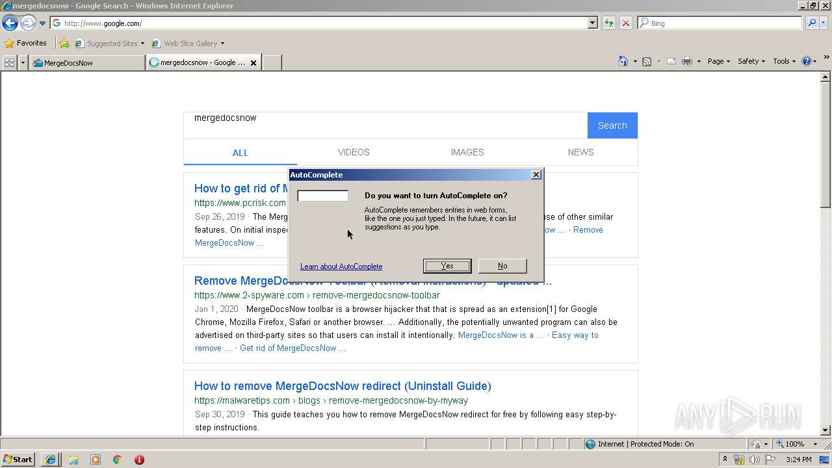Close the AutoComplete dialog
The width and height of the screenshot is (832, 468).
tap(536, 175)
